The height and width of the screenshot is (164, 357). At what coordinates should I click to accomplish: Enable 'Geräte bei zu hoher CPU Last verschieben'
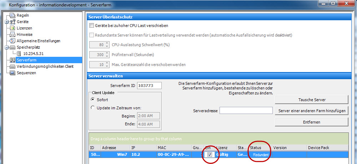coord(92,26)
